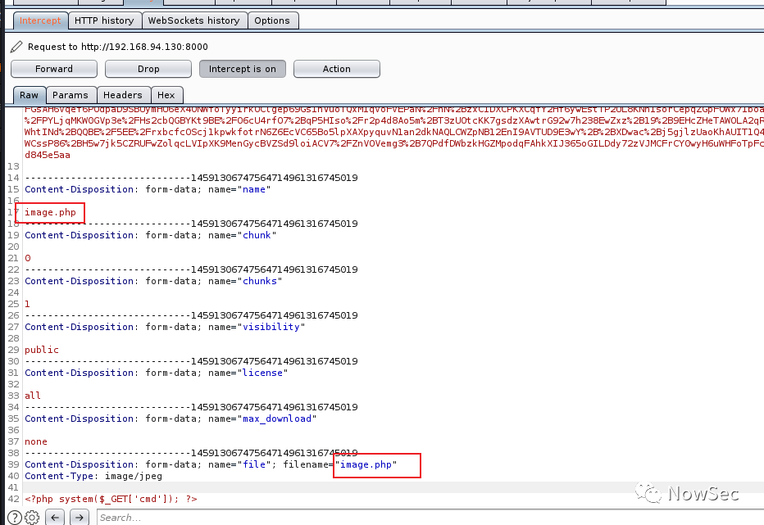Click the value 1 on line 25
This screenshot has width=764, height=525.
click(x=27, y=304)
